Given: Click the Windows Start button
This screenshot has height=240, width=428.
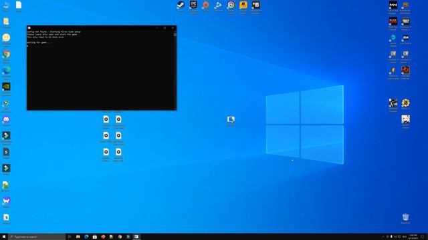Looking at the screenshot, I should point(4,237).
